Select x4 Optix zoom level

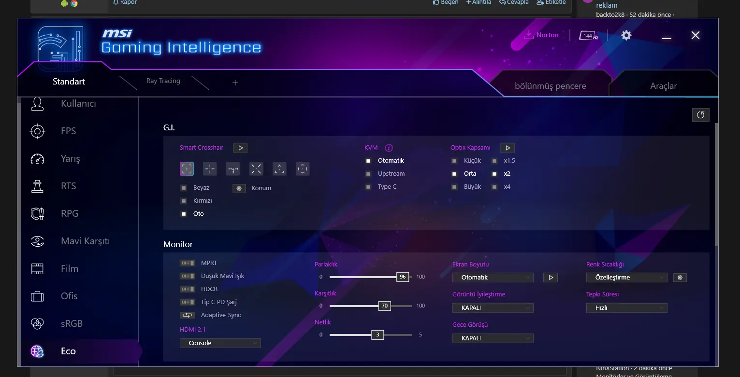pos(494,187)
